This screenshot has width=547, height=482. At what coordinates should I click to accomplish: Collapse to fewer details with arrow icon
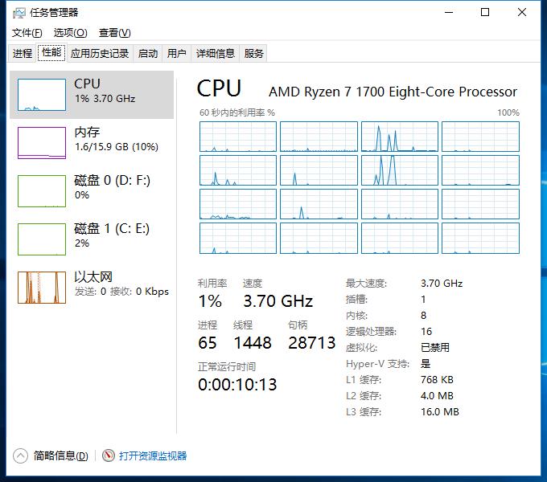21,455
